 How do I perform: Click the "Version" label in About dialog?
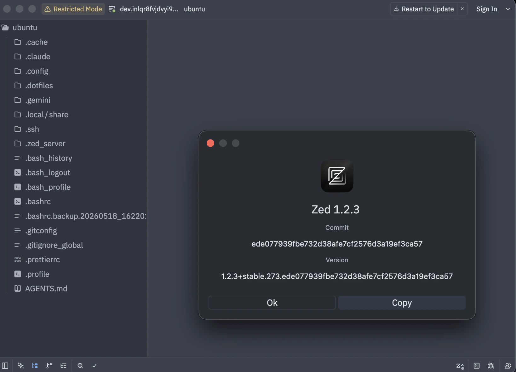click(337, 260)
